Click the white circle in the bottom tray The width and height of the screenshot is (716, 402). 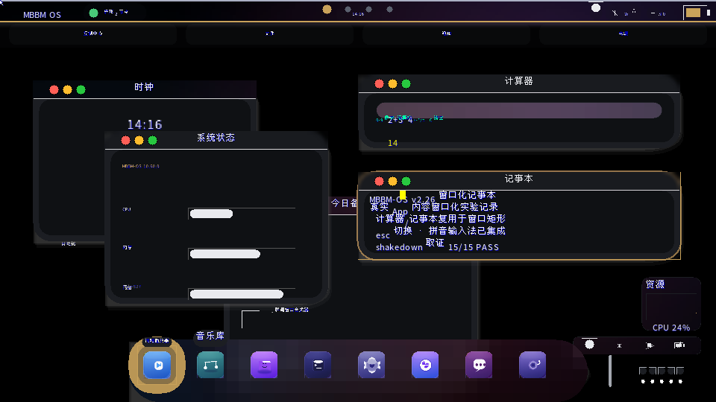(589, 345)
